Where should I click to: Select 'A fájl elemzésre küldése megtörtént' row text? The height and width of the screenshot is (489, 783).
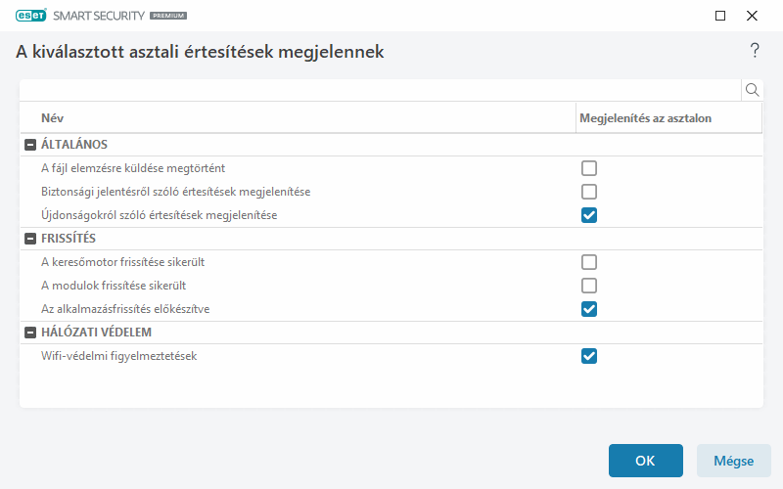(x=133, y=168)
